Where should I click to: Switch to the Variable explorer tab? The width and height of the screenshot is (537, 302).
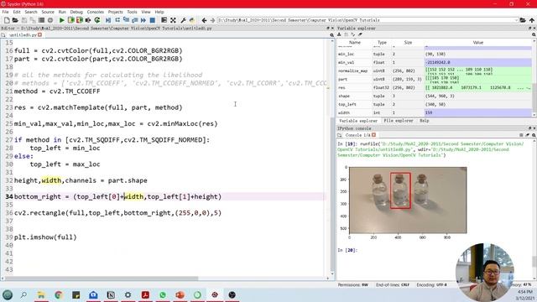coord(358,121)
